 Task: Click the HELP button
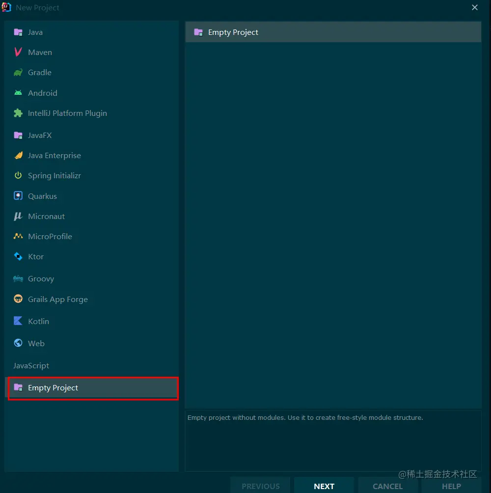(451, 486)
